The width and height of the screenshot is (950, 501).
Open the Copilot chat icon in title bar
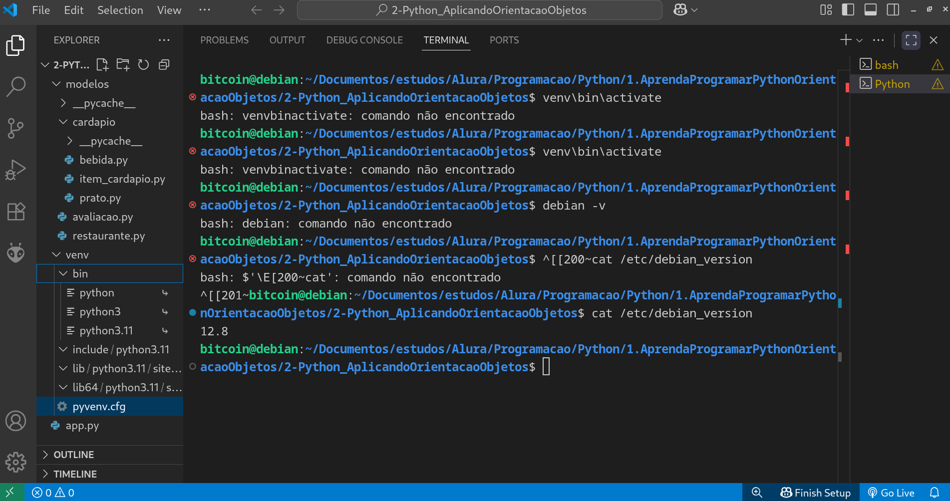coord(680,10)
